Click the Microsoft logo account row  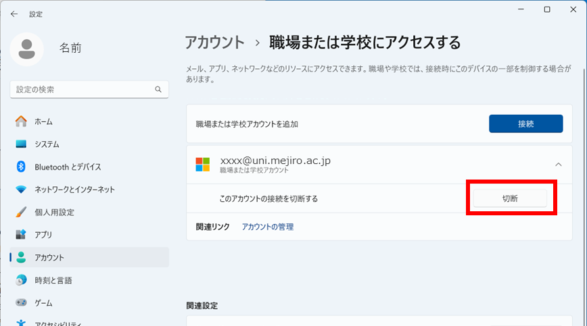tap(379, 165)
